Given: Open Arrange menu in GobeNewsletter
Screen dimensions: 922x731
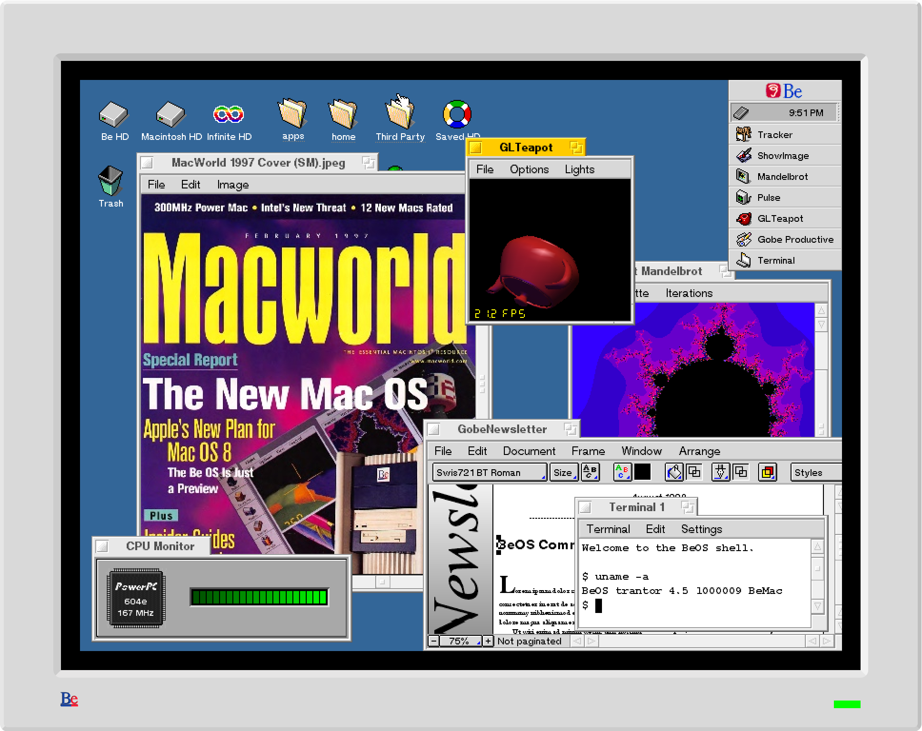Looking at the screenshot, I should click(699, 451).
